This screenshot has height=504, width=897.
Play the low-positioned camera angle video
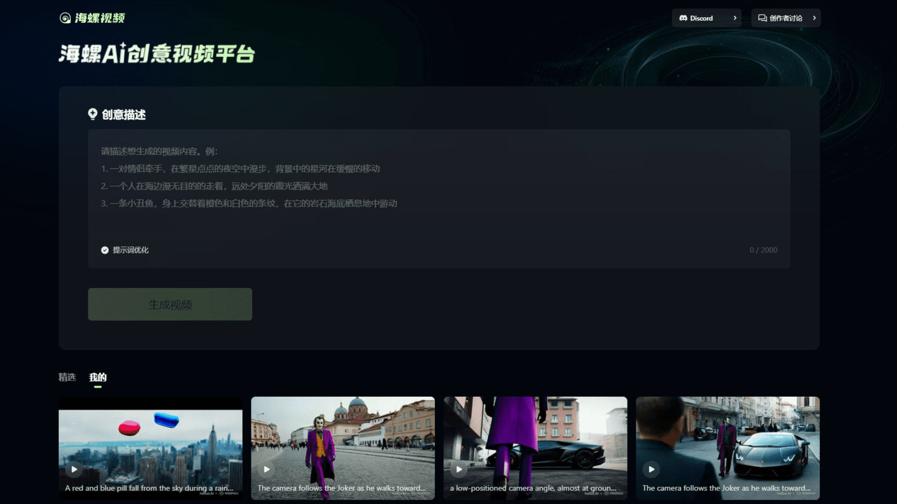(459, 469)
